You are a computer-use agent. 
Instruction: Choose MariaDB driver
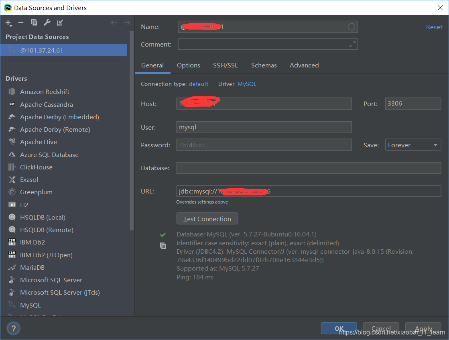coord(32,267)
